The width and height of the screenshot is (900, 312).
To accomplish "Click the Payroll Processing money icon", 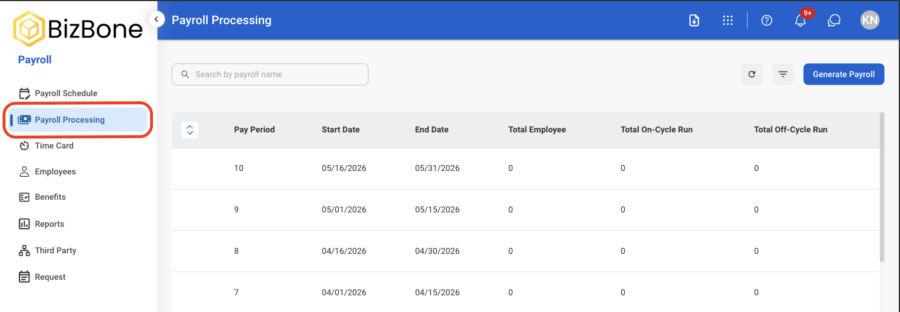I will pos(24,120).
